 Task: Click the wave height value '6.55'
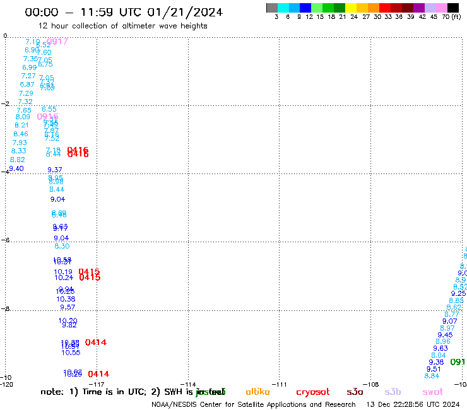click(49, 109)
